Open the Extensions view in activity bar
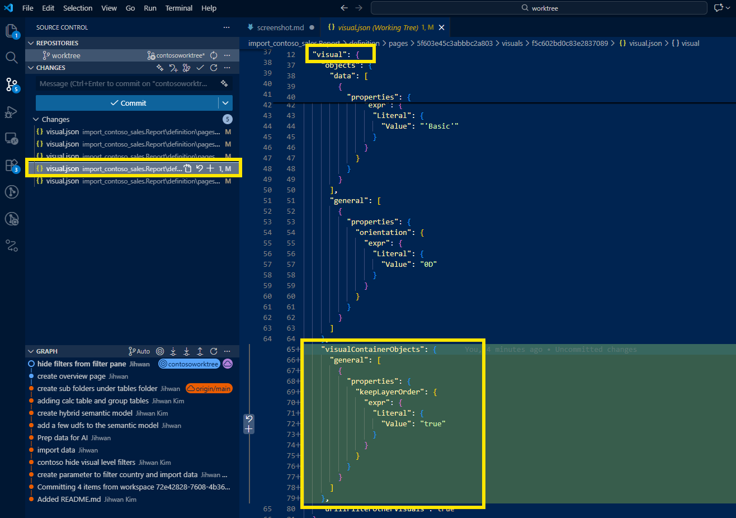The image size is (736, 518). pos(12,165)
